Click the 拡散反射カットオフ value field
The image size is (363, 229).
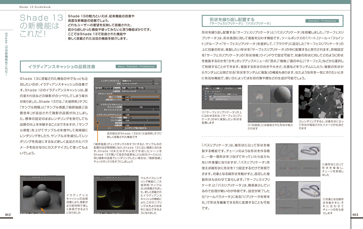[126, 100]
